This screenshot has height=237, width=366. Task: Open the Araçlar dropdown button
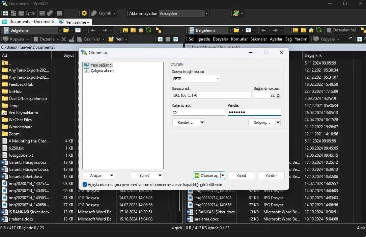[x=99, y=176]
